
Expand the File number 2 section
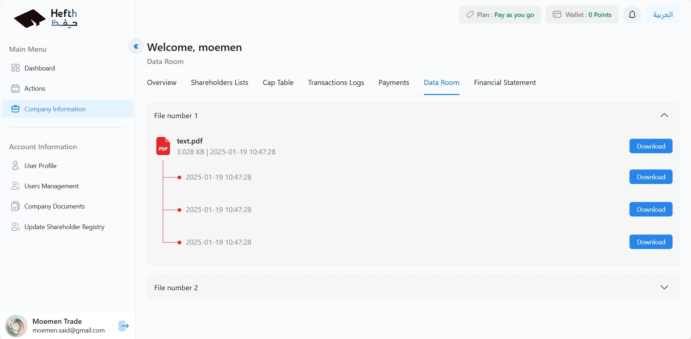[664, 287]
